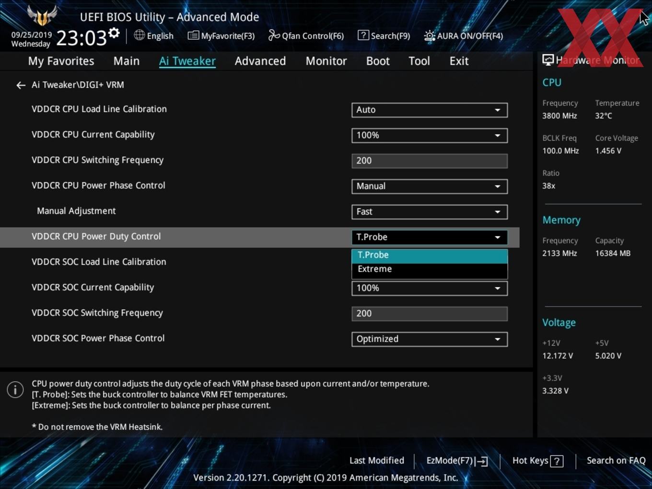Viewport: 652px width, 489px height.
Task: Expand VDDCR SOC Current Capability dropdown
Action: point(430,288)
